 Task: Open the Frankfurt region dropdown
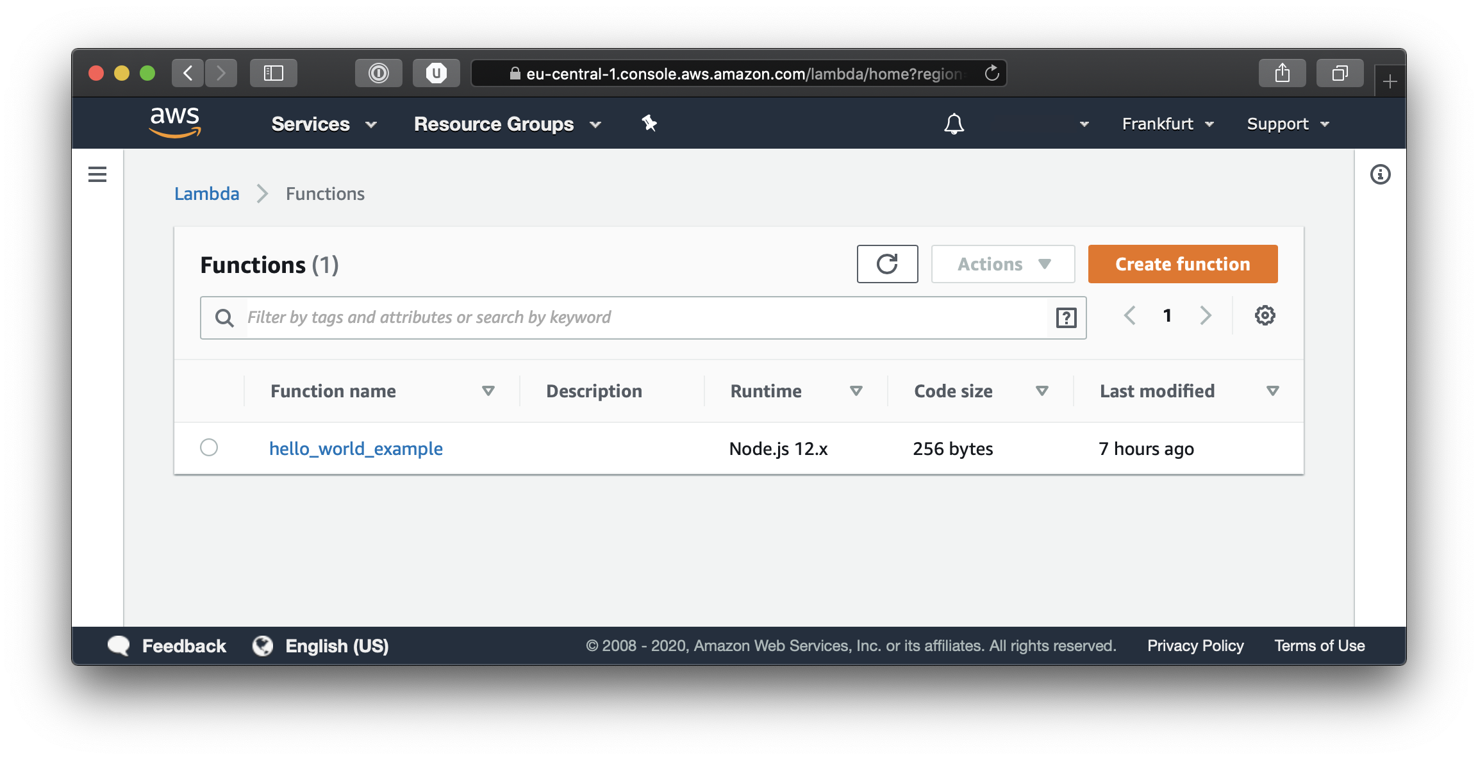click(1167, 124)
